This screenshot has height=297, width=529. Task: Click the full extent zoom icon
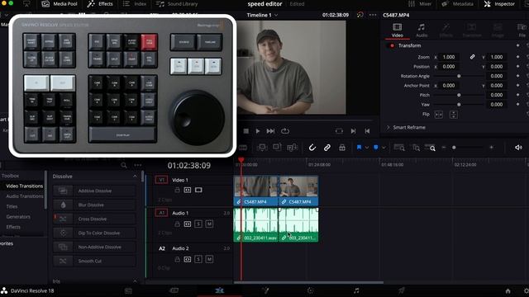(x=399, y=148)
